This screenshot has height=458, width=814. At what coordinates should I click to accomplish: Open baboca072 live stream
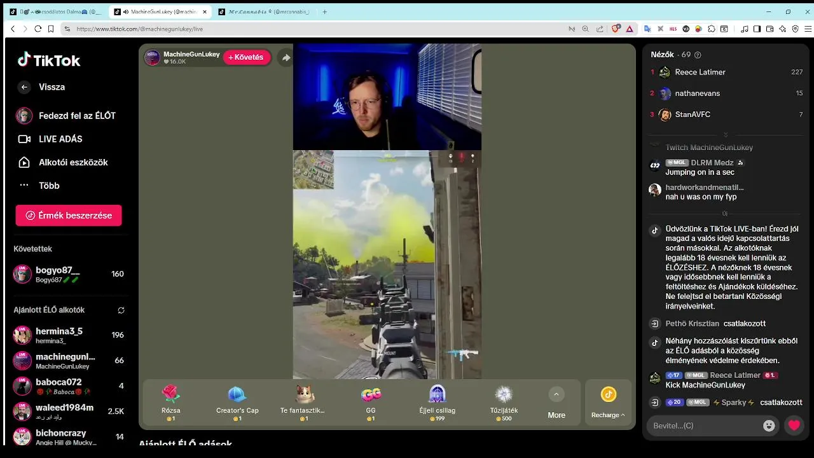[x=69, y=386]
